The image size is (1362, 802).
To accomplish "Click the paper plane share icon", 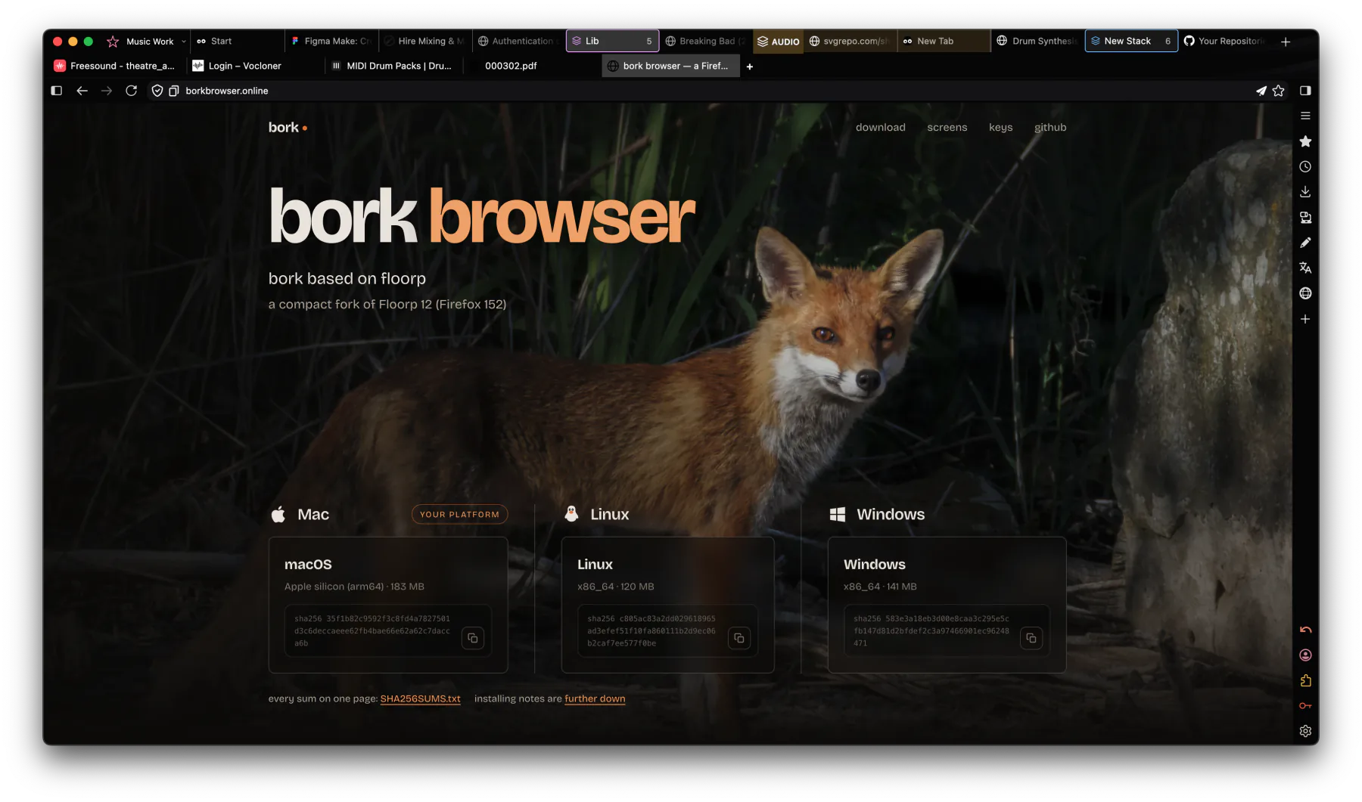I will (x=1261, y=91).
